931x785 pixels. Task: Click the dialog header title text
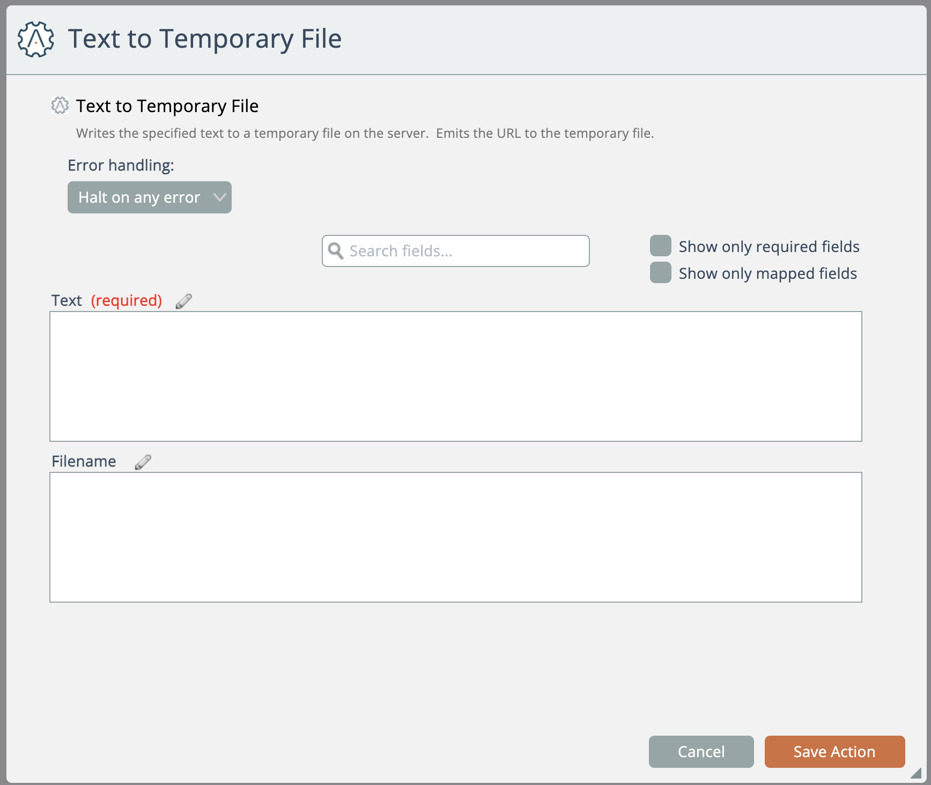(204, 39)
